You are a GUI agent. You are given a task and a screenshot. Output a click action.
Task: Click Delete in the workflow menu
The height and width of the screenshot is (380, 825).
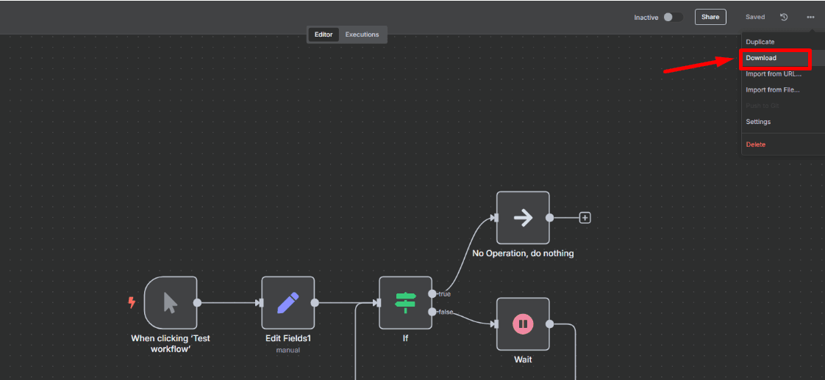click(755, 145)
